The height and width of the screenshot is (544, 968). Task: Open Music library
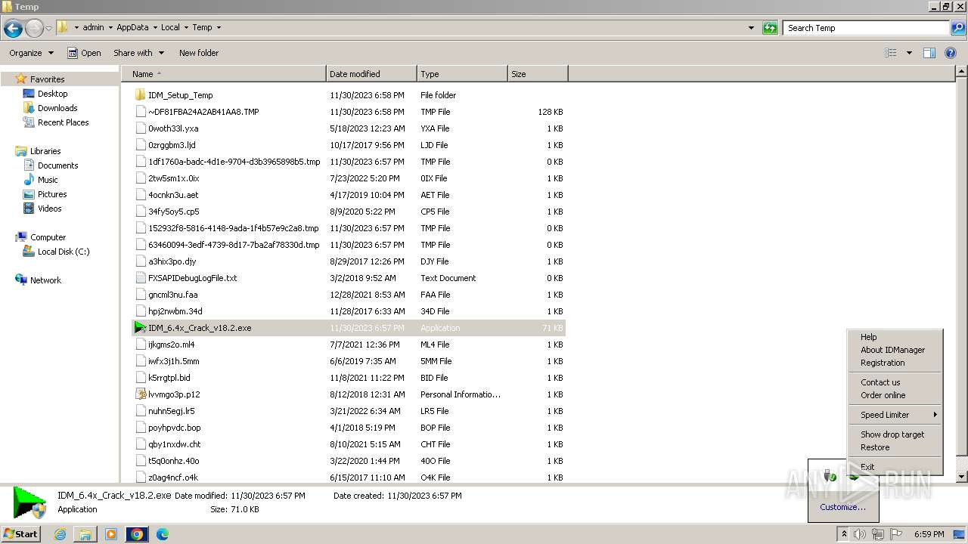48,180
